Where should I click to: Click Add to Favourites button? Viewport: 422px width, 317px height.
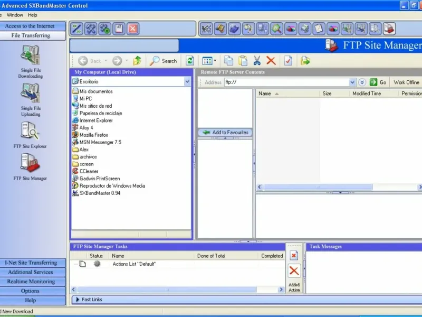225,133
